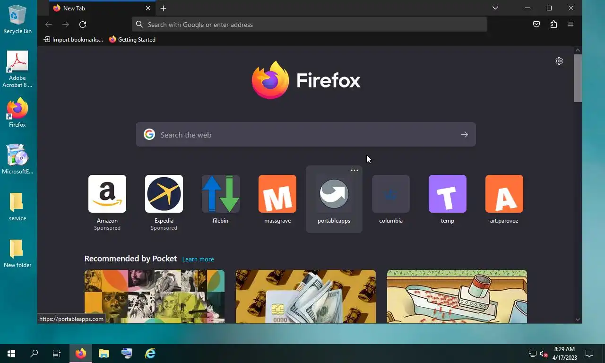The image size is (605, 363).
Task: Reload the current page
Action: (83, 25)
